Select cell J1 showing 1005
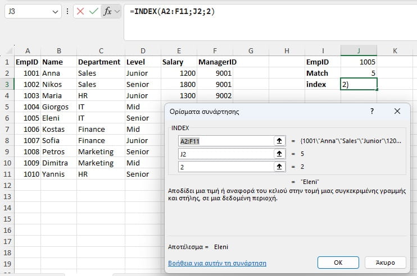The height and width of the screenshot is (276, 417). [x=359, y=62]
